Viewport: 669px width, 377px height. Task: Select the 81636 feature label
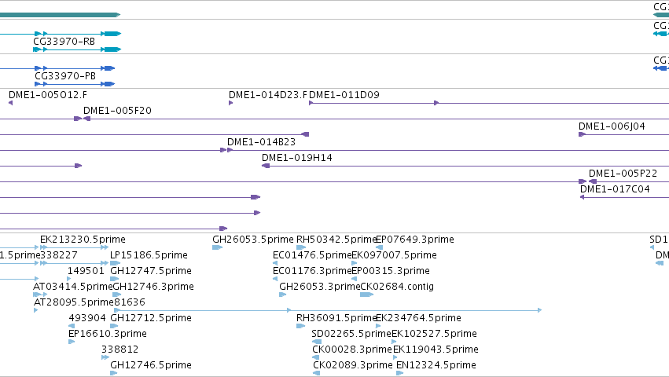click(130, 302)
